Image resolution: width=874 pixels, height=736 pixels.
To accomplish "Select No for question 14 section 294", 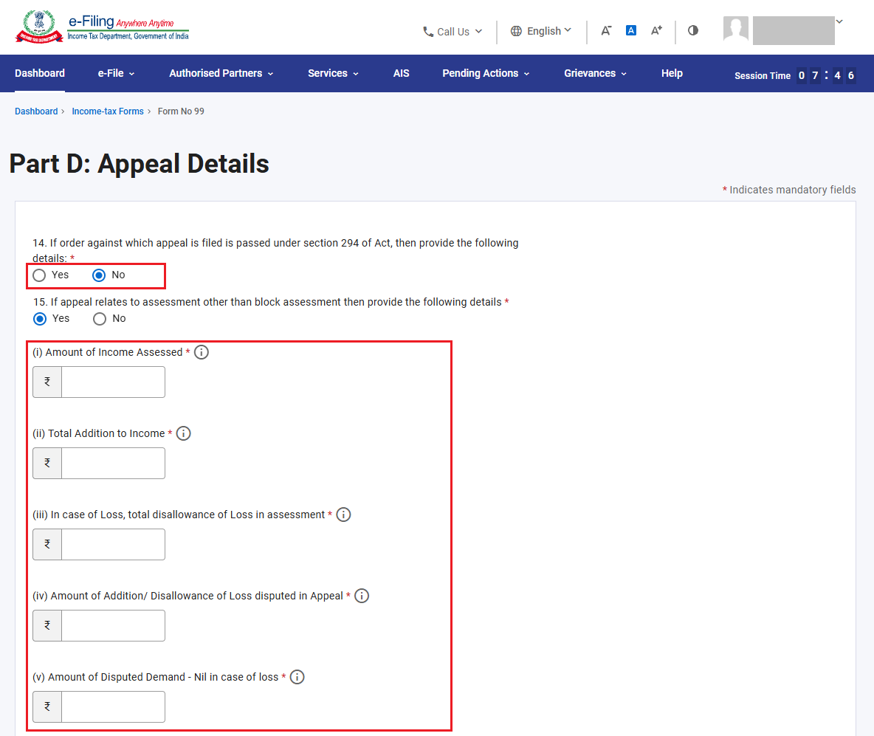I will click(99, 275).
